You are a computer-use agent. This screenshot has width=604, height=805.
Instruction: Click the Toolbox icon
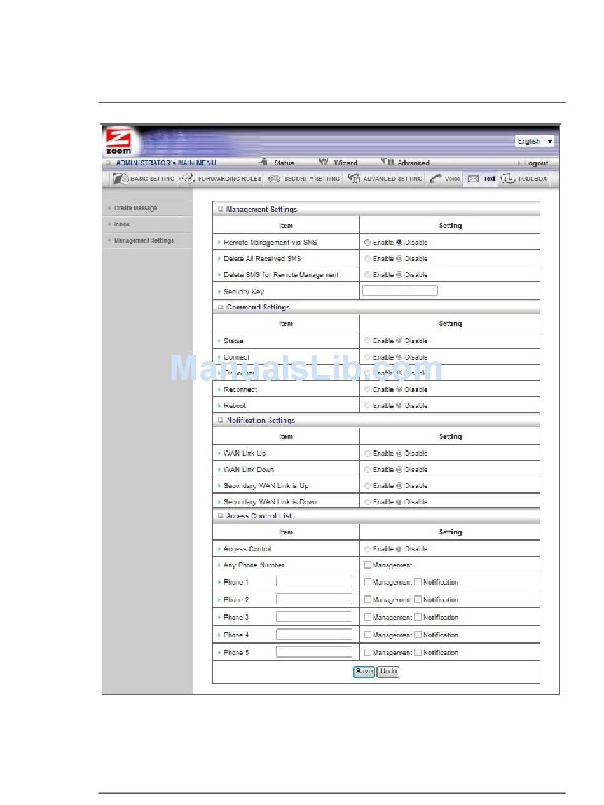click(508, 179)
